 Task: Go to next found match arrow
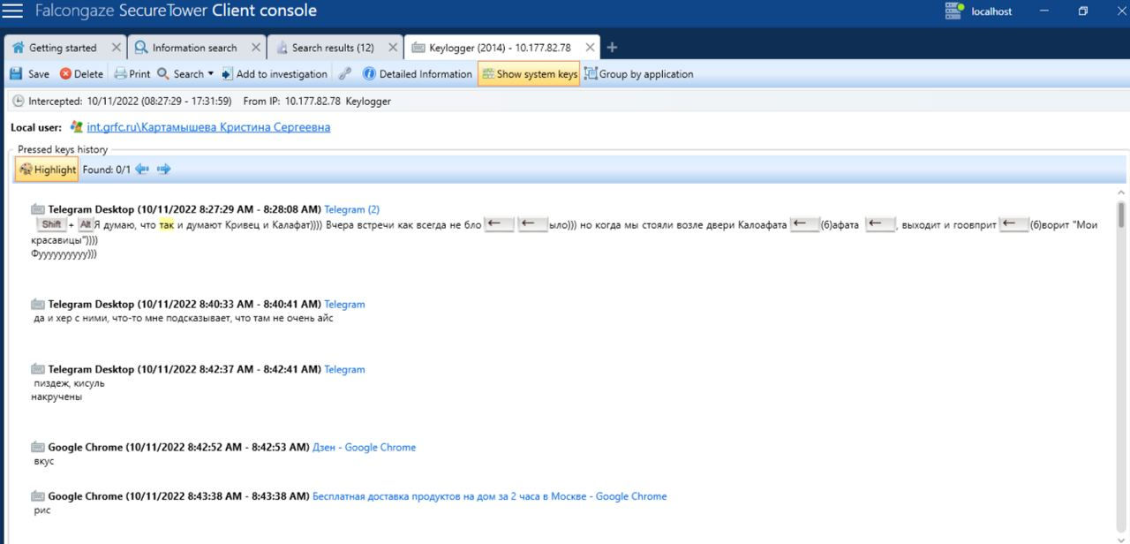point(163,170)
